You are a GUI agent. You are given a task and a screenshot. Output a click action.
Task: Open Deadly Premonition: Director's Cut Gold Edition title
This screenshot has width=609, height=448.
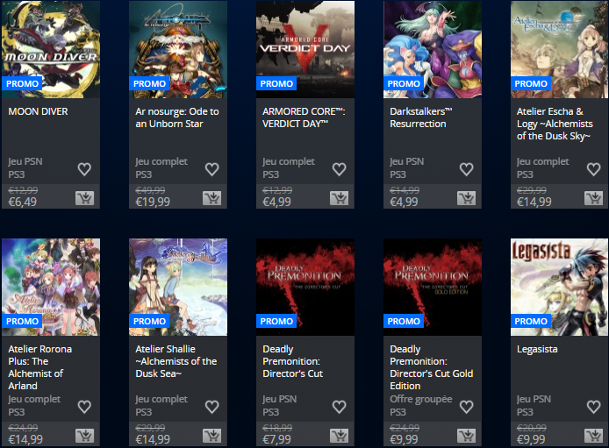coord(432,367)
